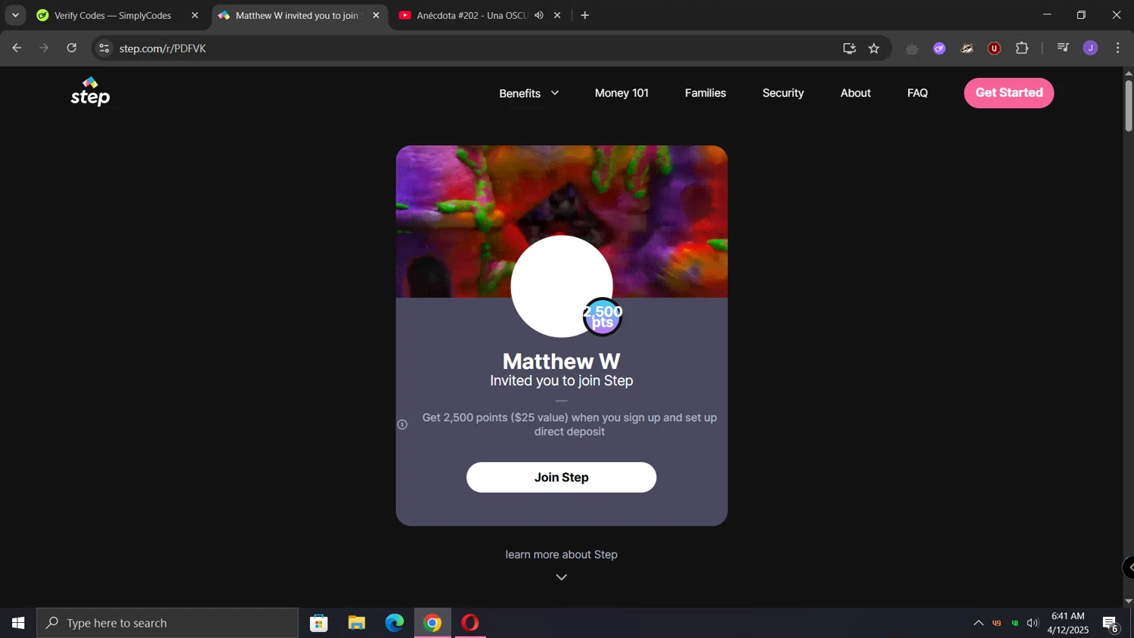Click the taskbar search box
This screenshot has width=1134, height=638.
pos(167,623)
